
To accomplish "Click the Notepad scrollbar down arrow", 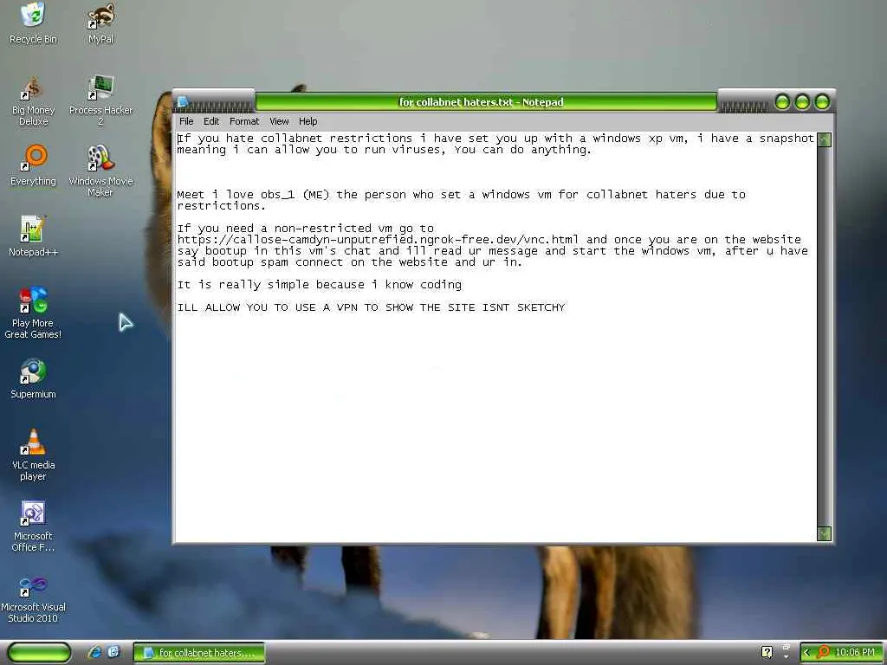I will click(825, 533).
